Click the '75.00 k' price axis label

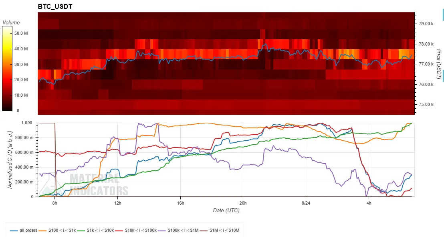click(426, 105)
